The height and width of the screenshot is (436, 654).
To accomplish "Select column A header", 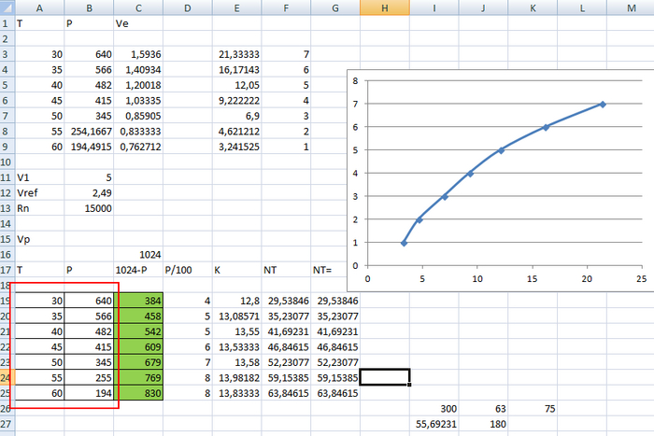I will pyautogui.click(x=39, y=7).
